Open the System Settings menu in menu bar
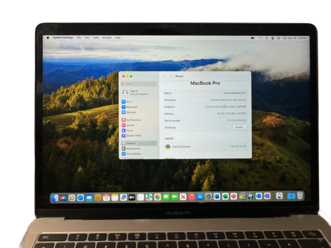331x248 pixels. pyautogui.click(x=63, y=37)
